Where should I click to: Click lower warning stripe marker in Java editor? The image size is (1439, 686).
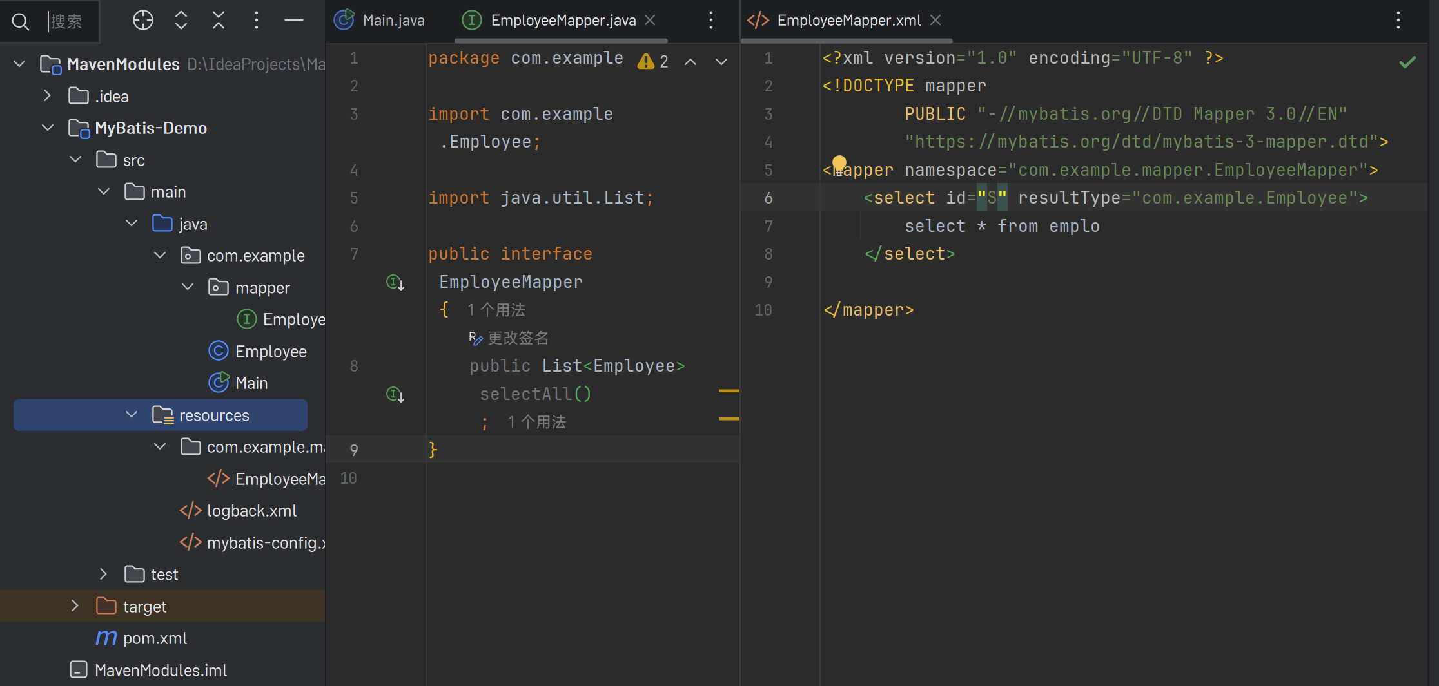pos(729,419)
